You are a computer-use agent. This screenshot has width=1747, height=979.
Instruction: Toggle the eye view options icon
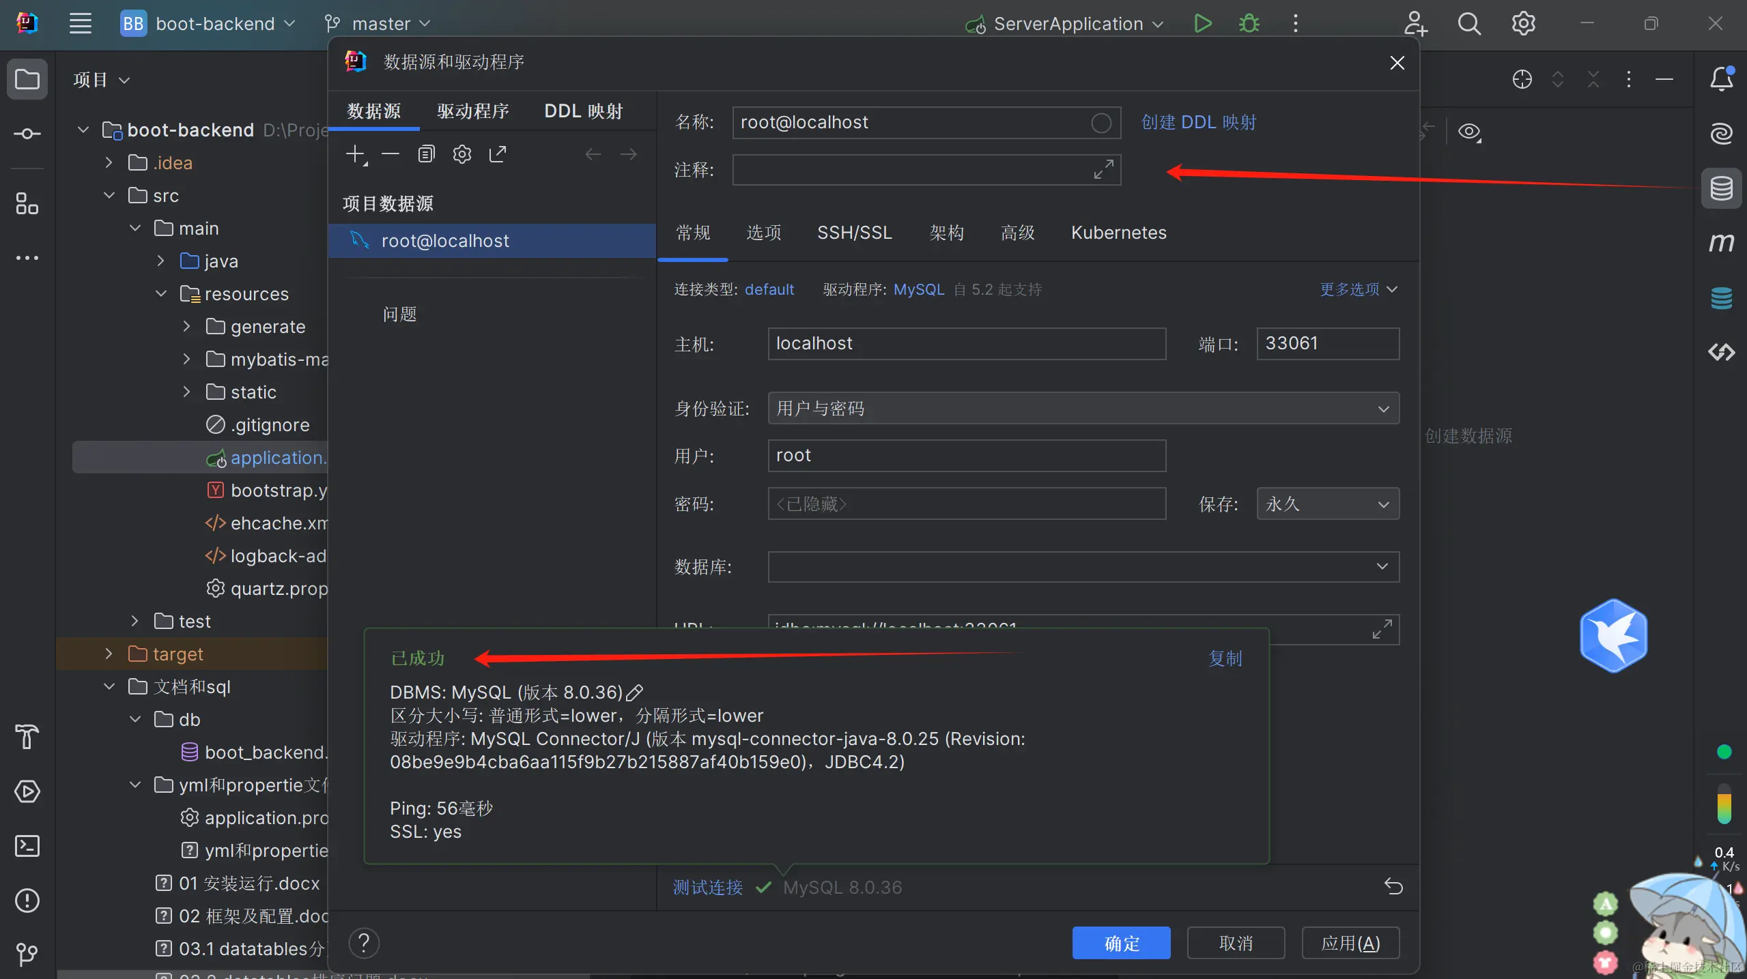click(x=1469, y=132)
